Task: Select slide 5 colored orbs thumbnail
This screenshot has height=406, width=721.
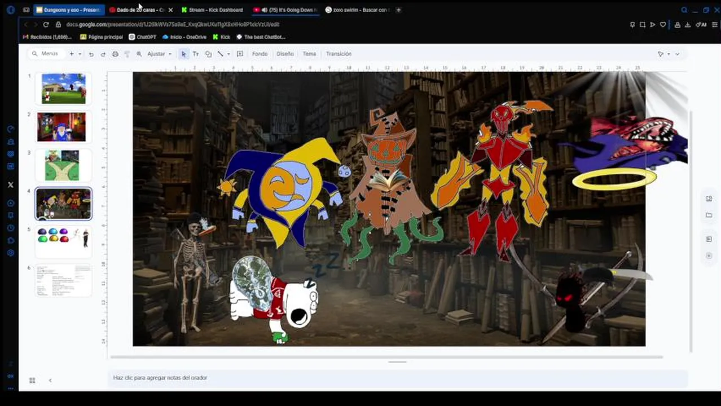Action: click(x=64, y=241)
